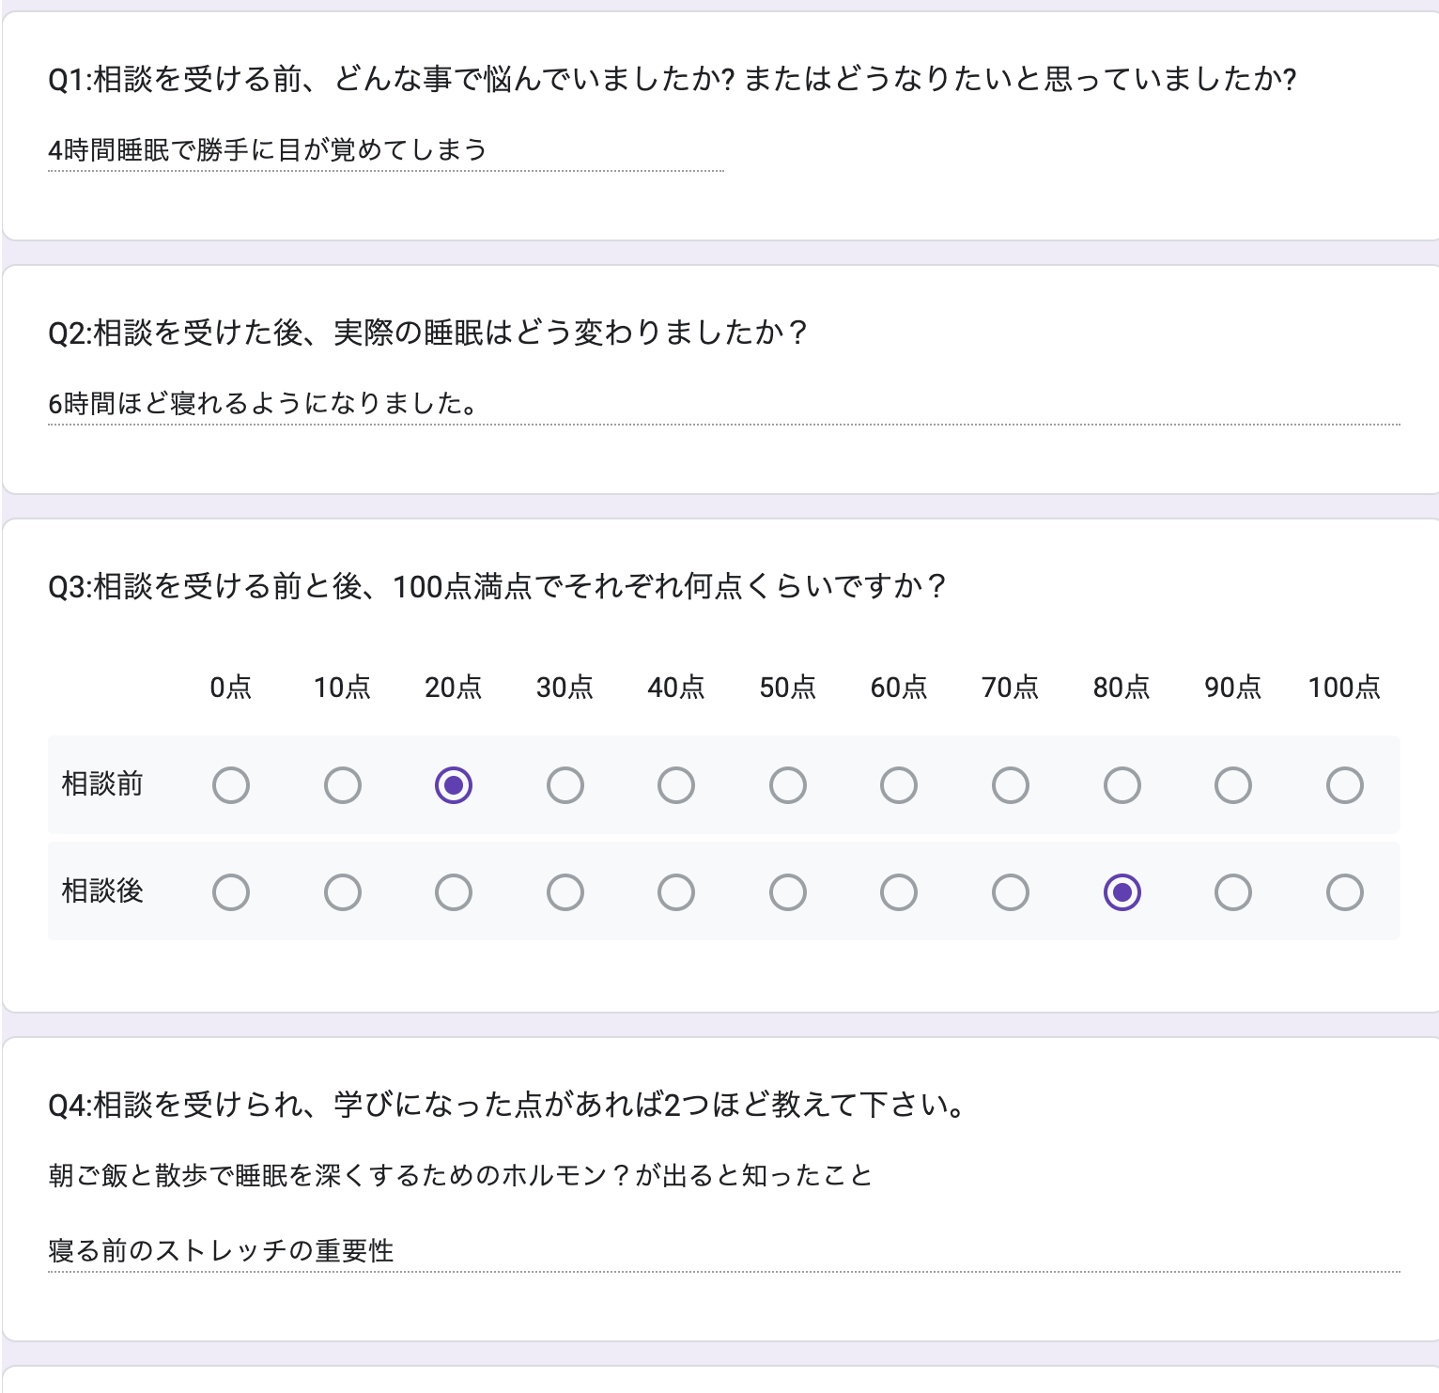This screenshot has width=1439, height=1393.
Task: Pick 100点 for 相談後 row
Action: pyautogui.click(x=1345, y=892)
